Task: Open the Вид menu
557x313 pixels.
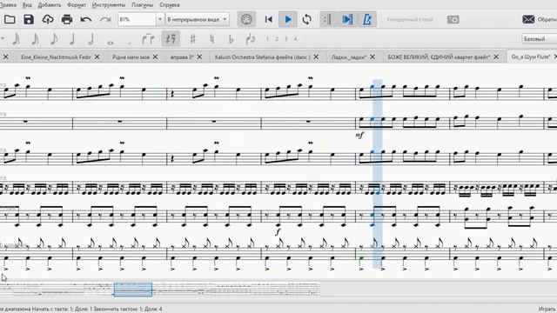Action: pyautogui.click(x=27, y=5)
